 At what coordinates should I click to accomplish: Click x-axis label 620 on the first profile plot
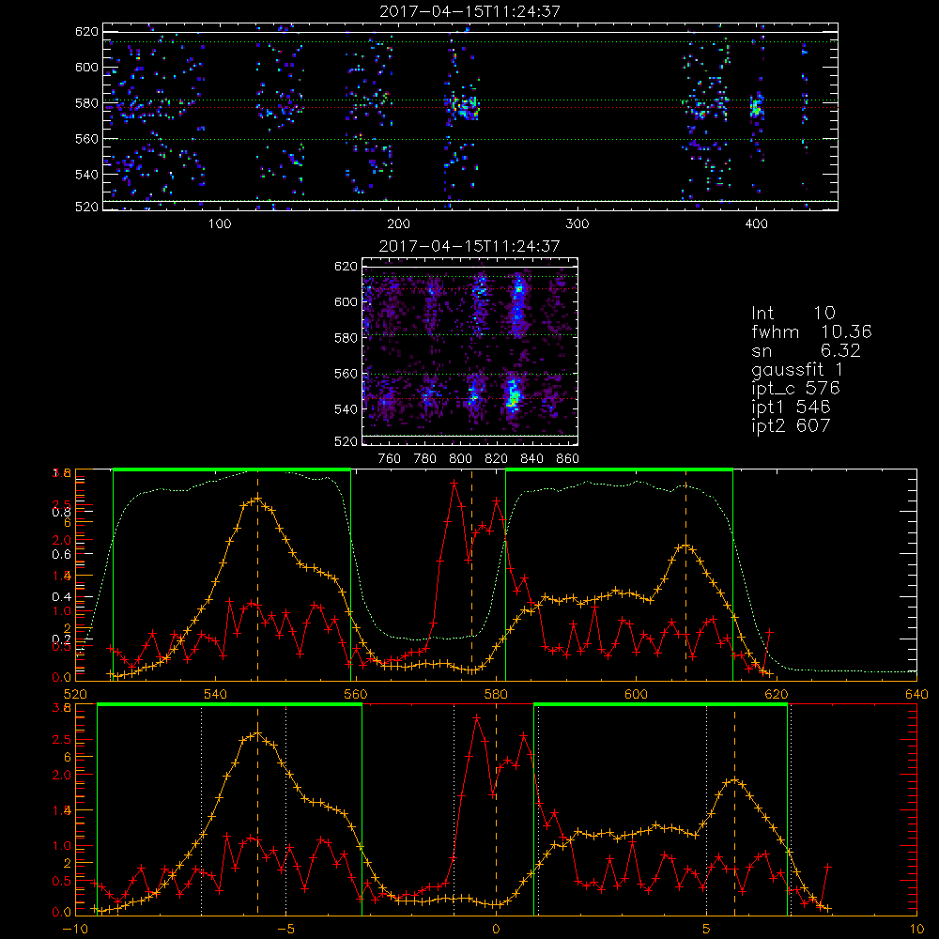tap(777, 695)
